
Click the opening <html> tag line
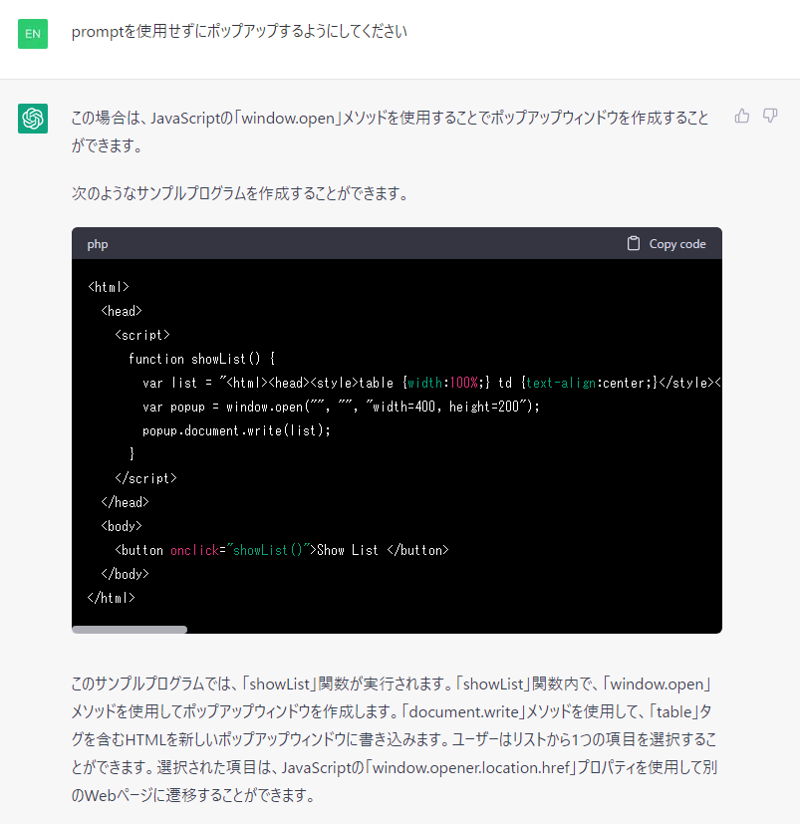[109, 287]
